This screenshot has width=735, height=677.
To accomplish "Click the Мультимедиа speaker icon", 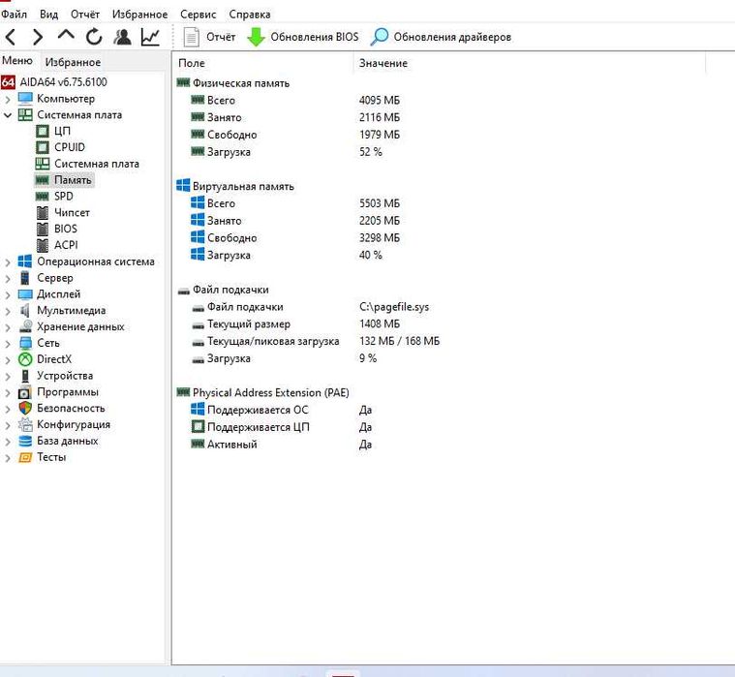I will [x=25, y=310].
